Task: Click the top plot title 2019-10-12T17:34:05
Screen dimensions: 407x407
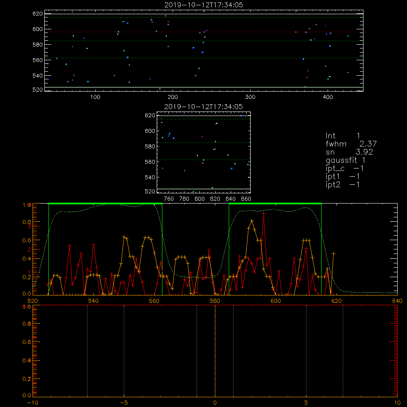Action: pos(204,5)
